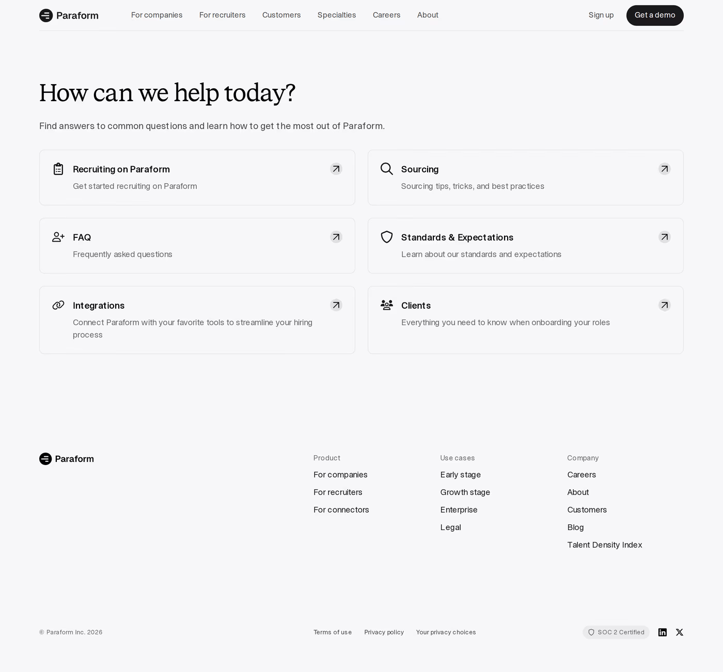Open the For companies nav menu
Viewport: 723px width, 672px height.
[156, 15]
